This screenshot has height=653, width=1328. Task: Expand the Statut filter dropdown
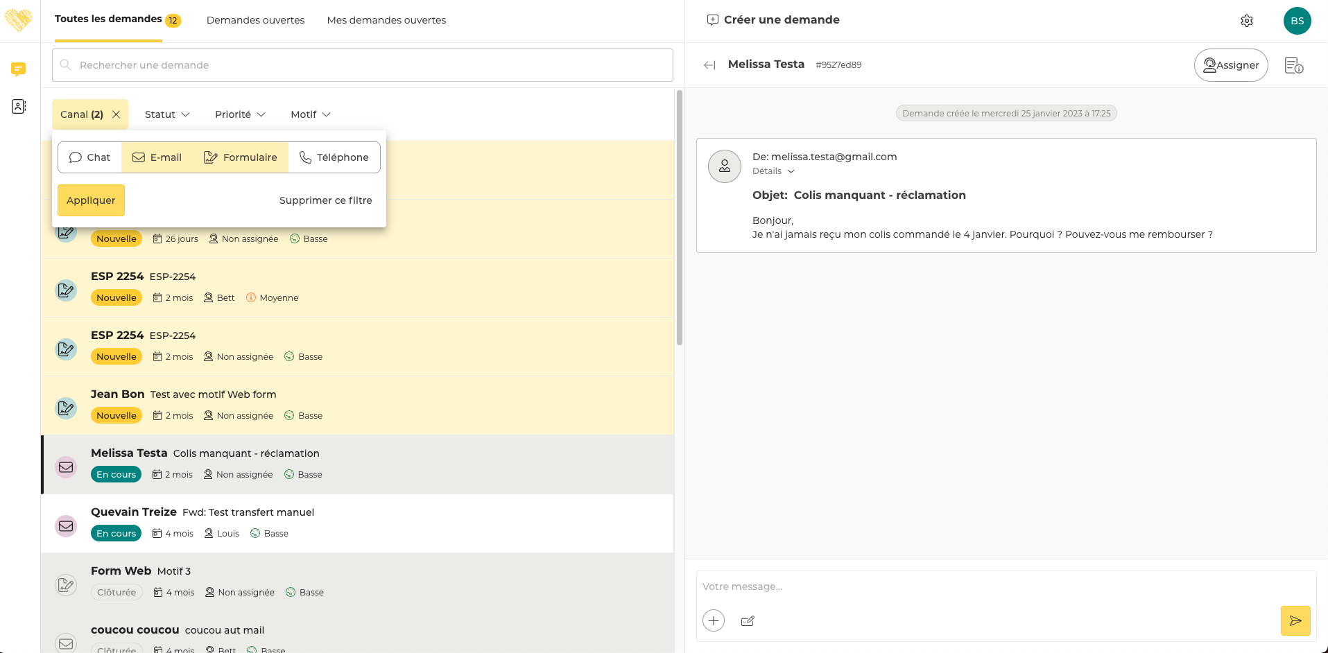tap(167, 114)
